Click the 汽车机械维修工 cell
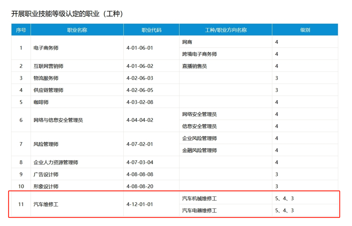Image resolution: width=352 pixels, height=226 pixels. (x=200, y=199)
